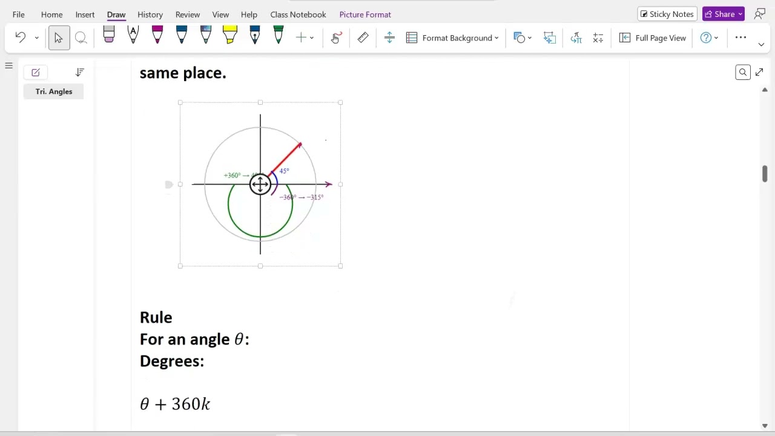
Task: Expand the Help dropdown arrow
Action: pos(716,38)
